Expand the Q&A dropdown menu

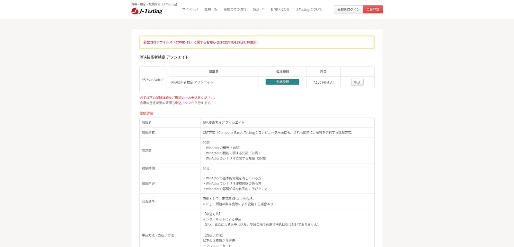pos(258,10)
